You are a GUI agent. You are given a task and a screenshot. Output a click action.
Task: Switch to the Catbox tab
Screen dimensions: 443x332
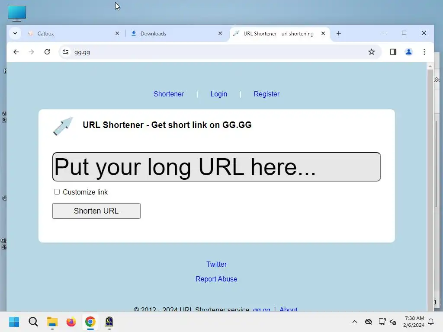pyautogui.click(x=74, y=34)
